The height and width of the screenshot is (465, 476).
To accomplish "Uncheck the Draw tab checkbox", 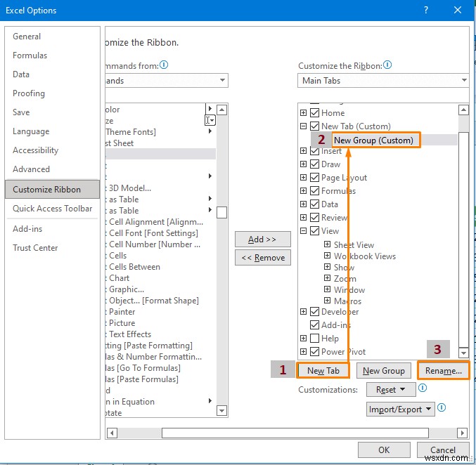I will pyautogui.click(x=314, y=164).
